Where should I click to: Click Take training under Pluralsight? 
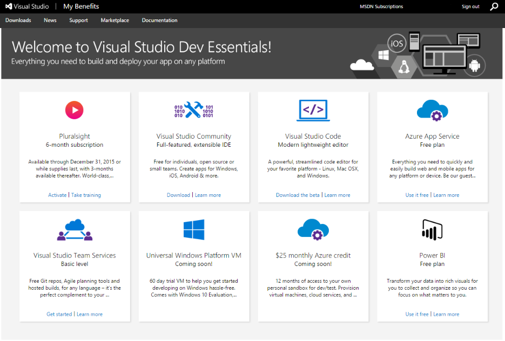[x=86, y=195]
